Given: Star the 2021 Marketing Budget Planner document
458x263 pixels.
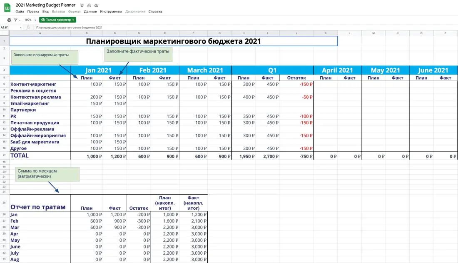Looking at the screenshot, I should pos(82,5).
